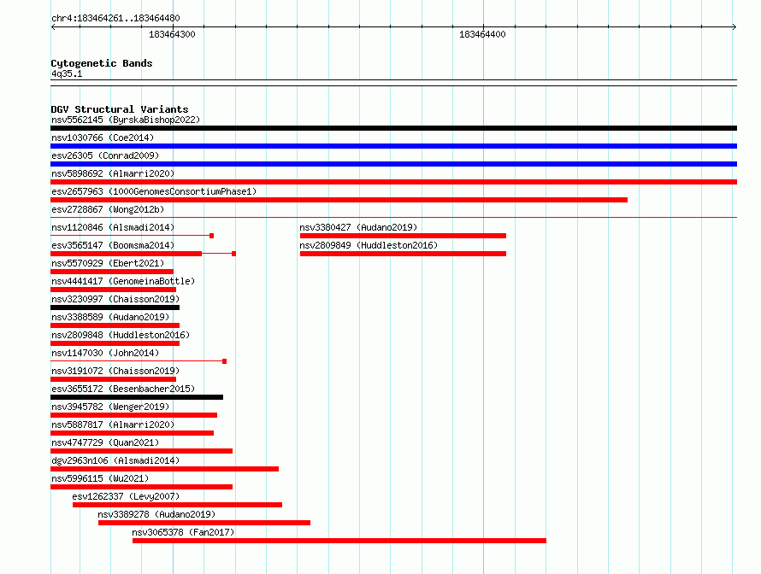Click the red bar under esv3565147
The image size is (761, 574).
point(143,254)
